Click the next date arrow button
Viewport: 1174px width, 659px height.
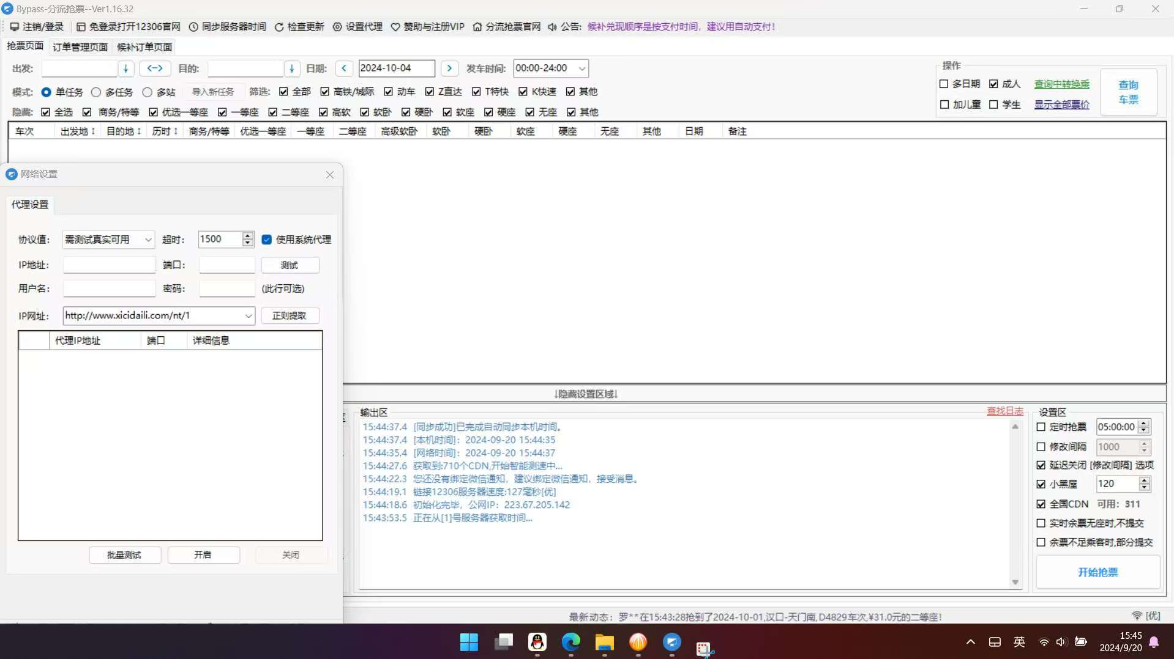pyautogui.click(x=449, y=68)
